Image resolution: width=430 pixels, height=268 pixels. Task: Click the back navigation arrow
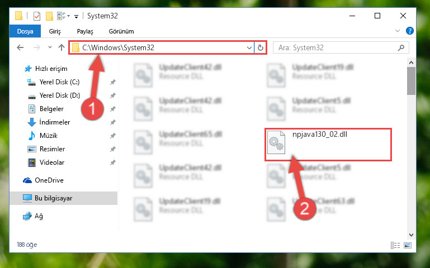pyautogui.click(x=20, y=47)
